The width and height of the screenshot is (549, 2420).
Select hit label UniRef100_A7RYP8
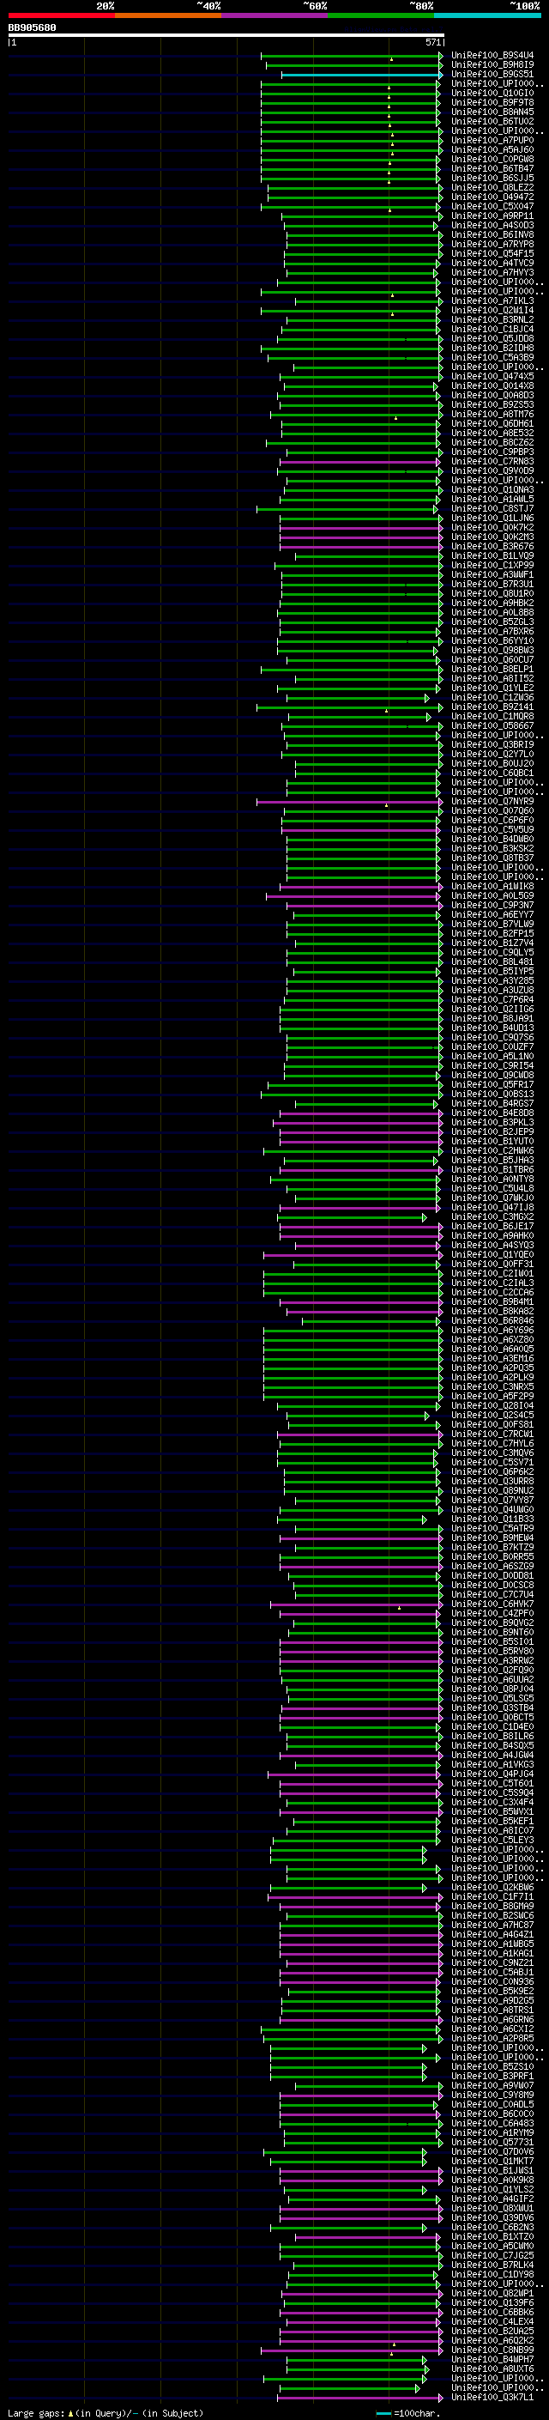[x=492, y=245]
